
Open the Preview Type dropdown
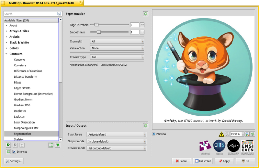tap(117, 57)
